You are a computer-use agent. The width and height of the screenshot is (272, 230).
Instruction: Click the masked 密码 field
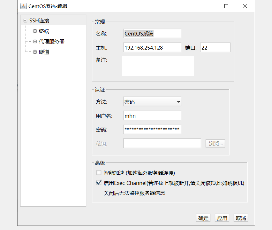[x=152, y=129]
